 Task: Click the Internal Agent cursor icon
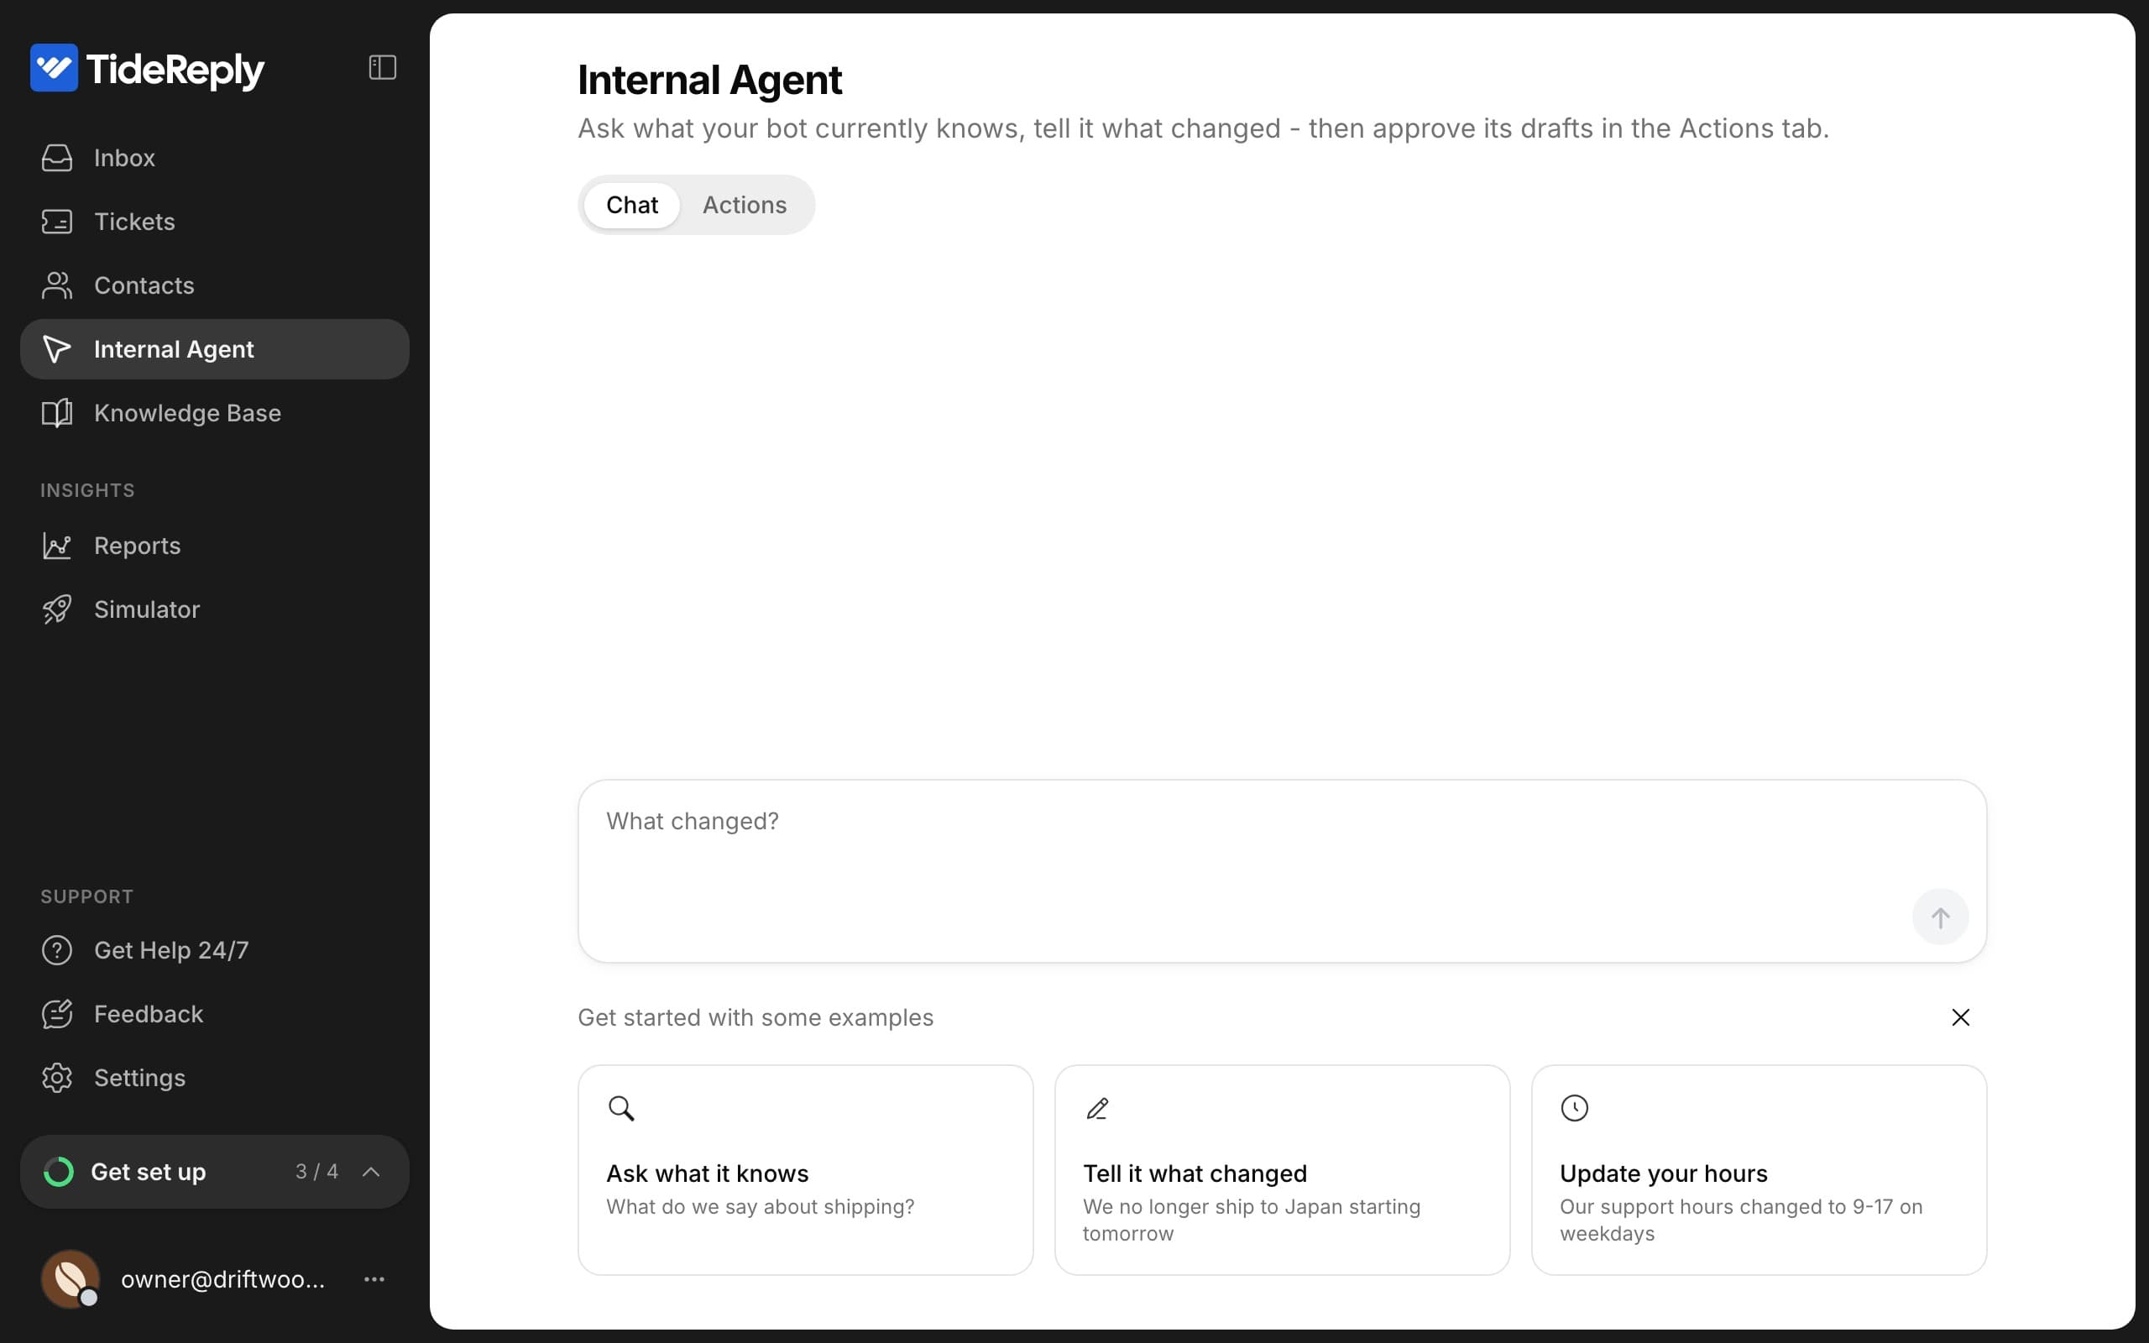point(57,349)
